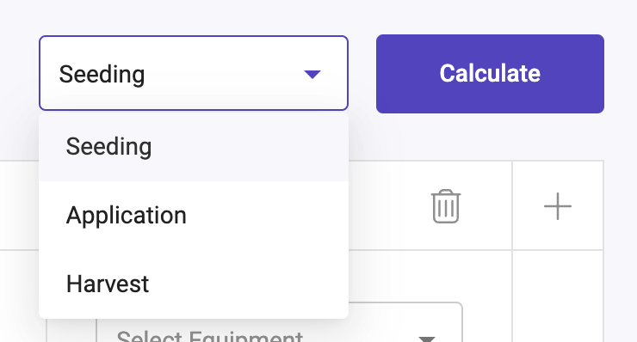
Task: Select the Application option
Action: 194,215
